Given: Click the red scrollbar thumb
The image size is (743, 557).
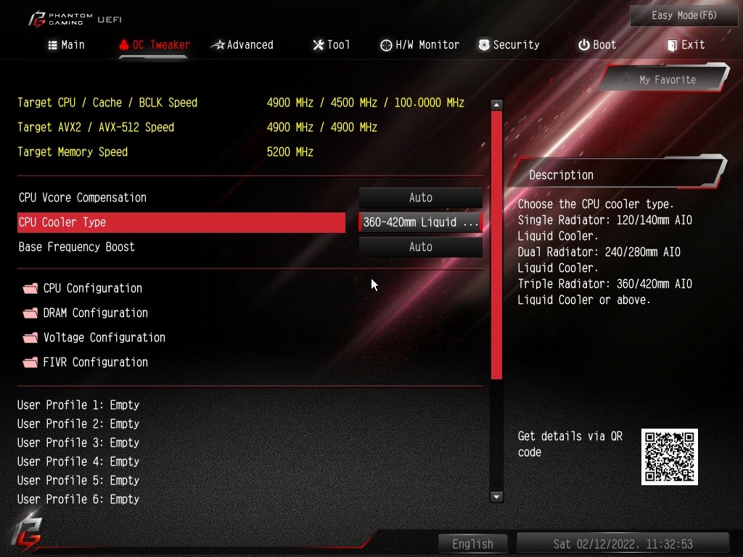Looking at the screenshot, I should pos(496,245).
